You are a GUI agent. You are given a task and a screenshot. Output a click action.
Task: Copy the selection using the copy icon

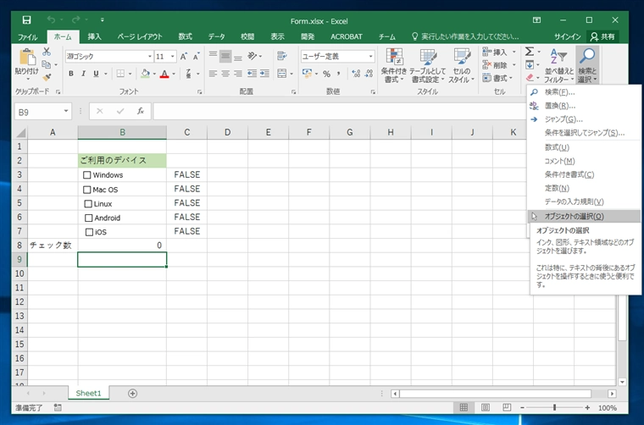tap(47, 64)
